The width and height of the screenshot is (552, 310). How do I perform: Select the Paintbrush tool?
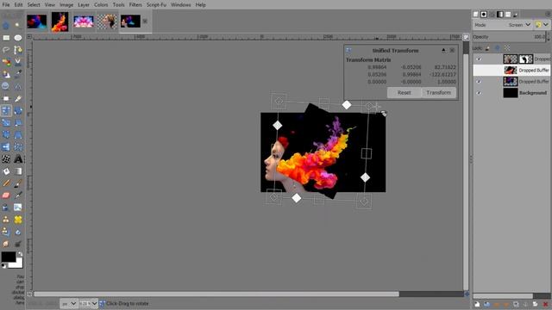pos(18,183)
